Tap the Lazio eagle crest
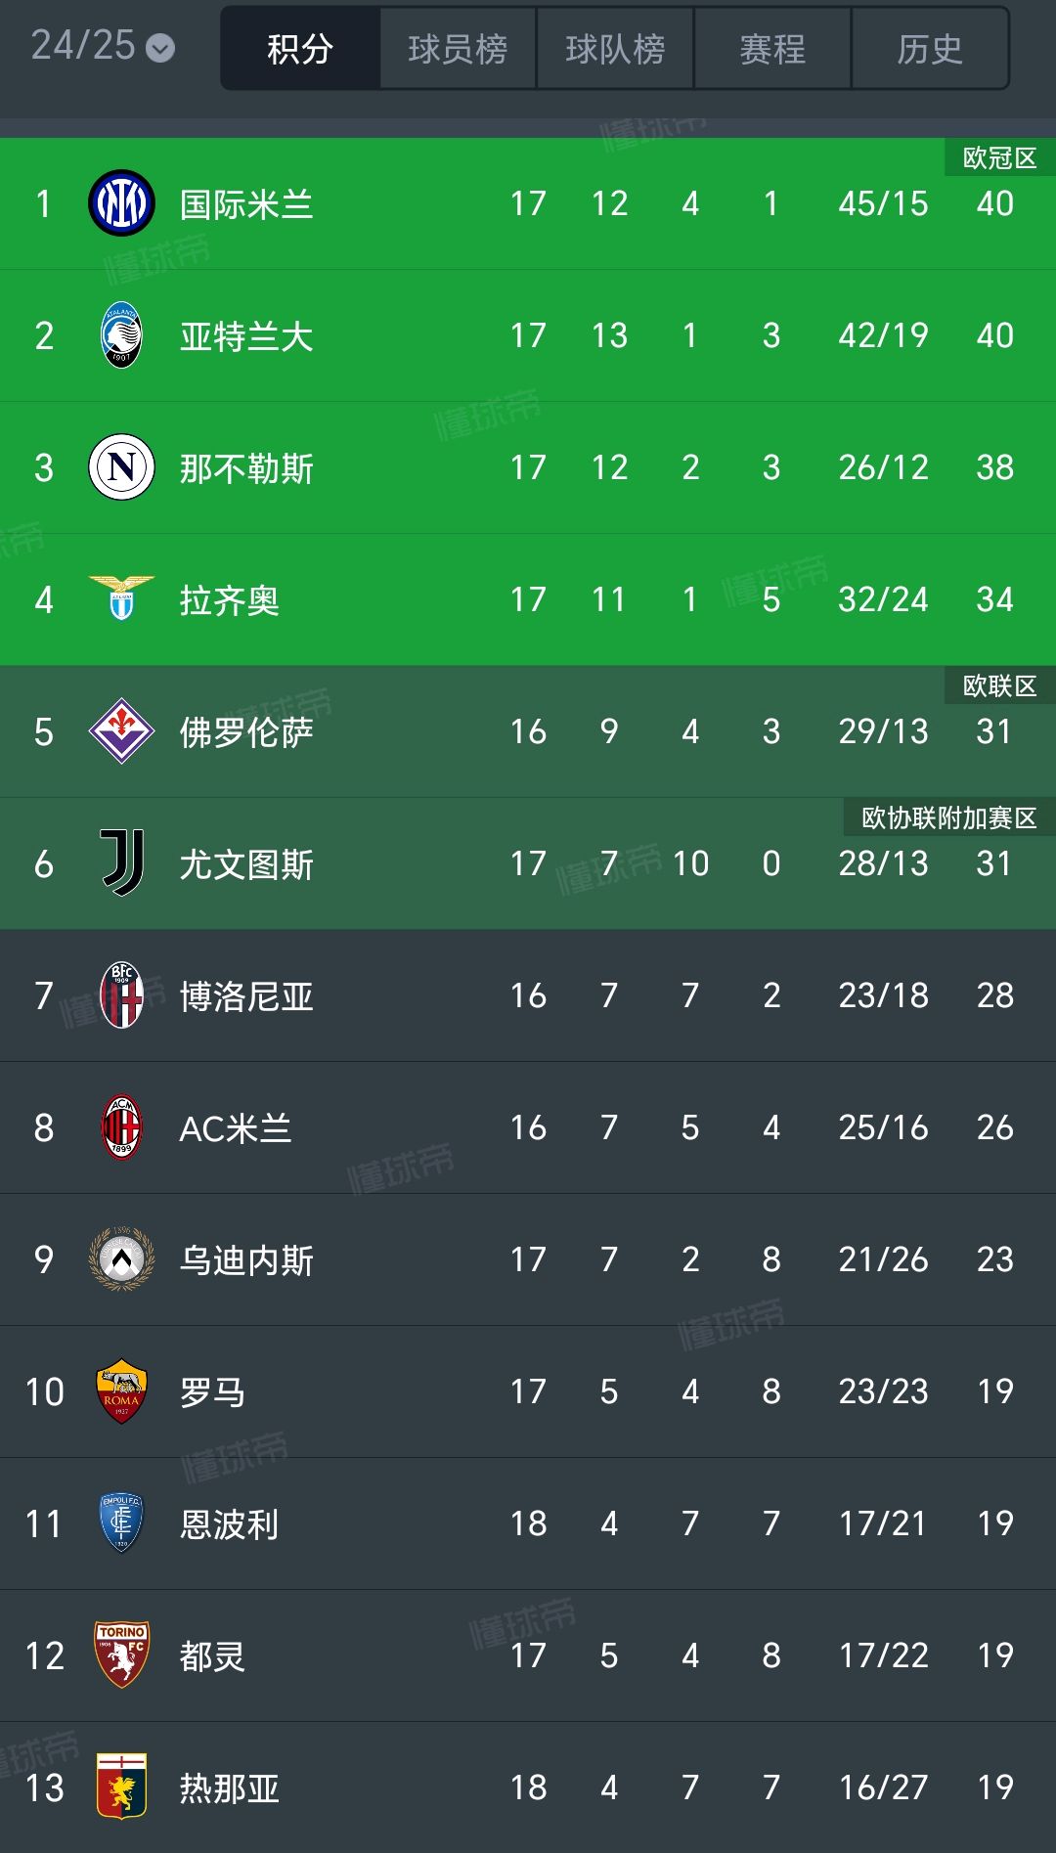Viewport: 1056px width, 1853px height. [121, 598]
